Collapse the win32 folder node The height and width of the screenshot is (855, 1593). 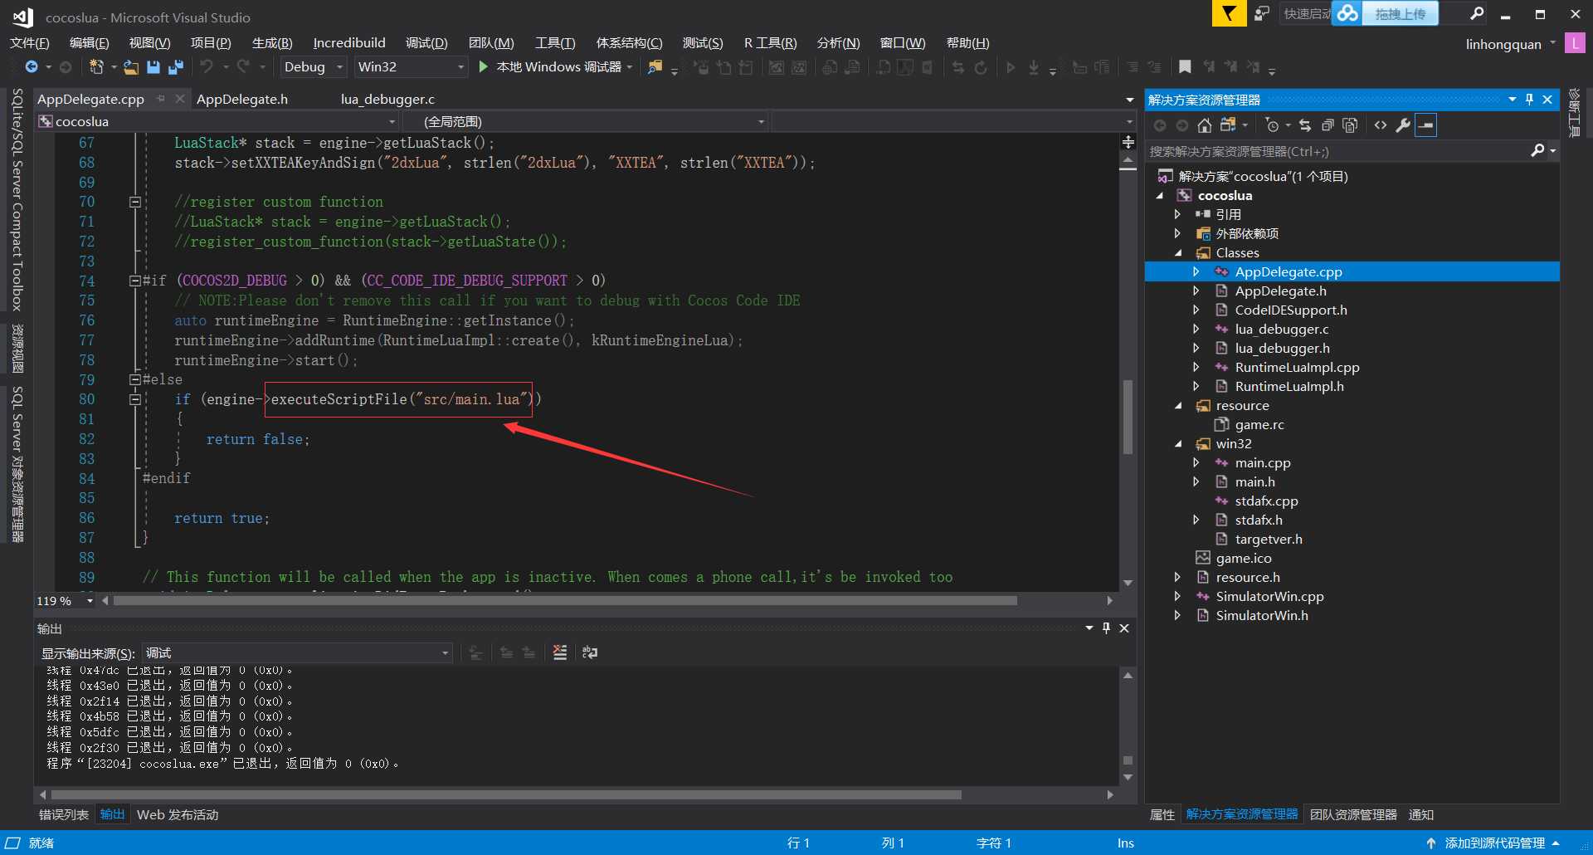click(1178, 444)
